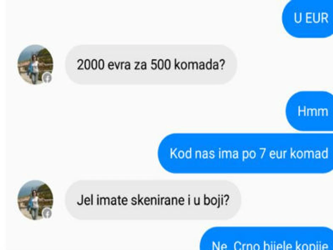333x250 pixels.
Task: Click the word "skenirane" in the gray bubble
Action: 158,200
